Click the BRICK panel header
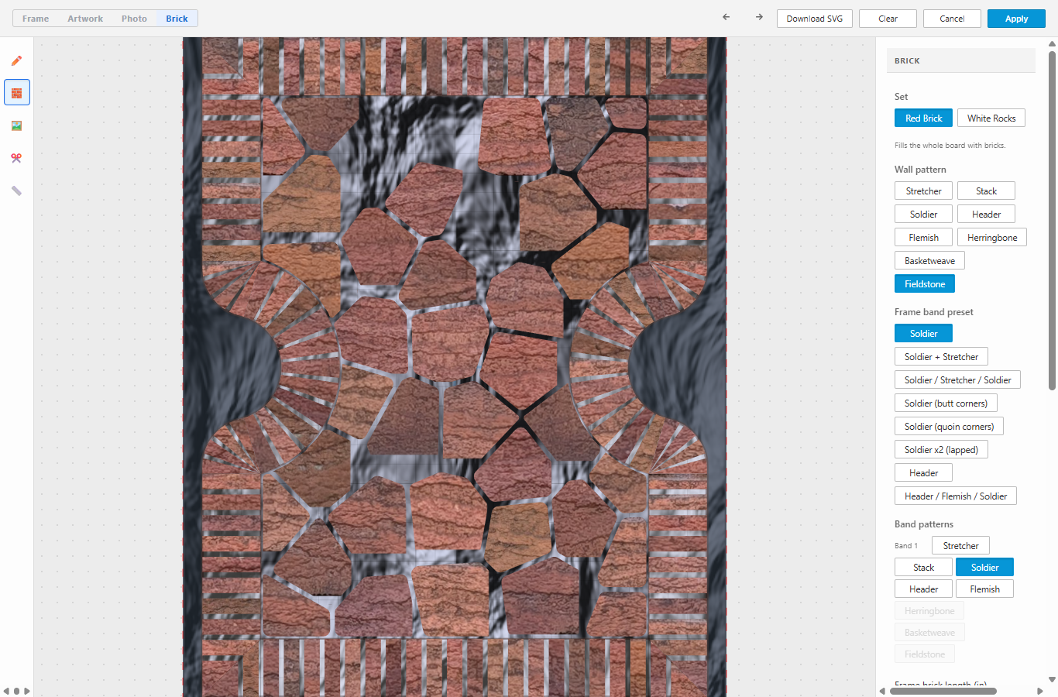The height and width of the screenshot is (697, 1058). coord(960,60)
